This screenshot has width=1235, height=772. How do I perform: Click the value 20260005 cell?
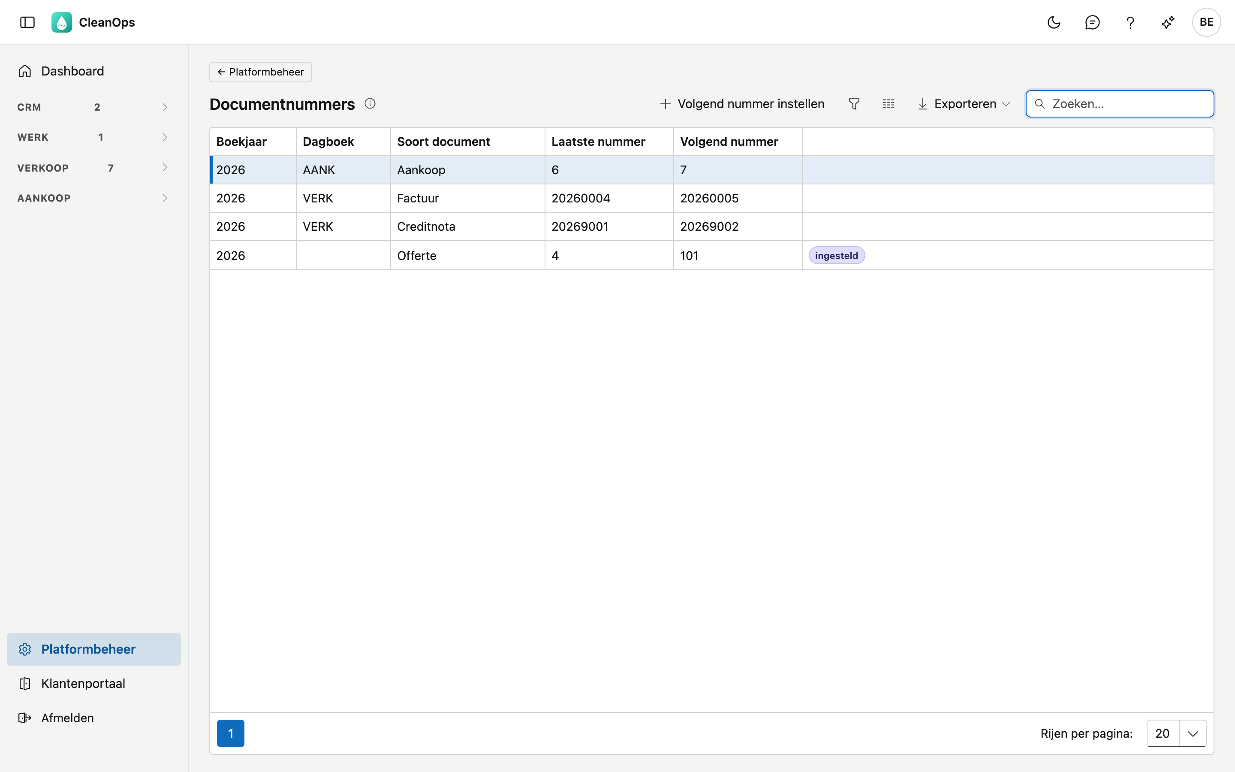click(x=738, y=198)
